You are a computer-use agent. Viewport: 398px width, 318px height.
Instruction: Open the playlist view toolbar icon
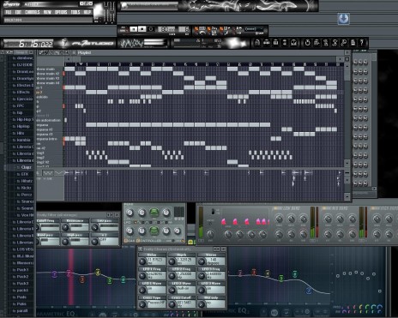point(257,43)
